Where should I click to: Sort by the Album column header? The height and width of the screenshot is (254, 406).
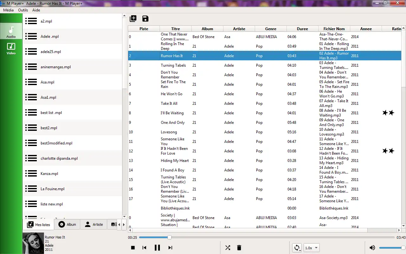point(207,29)
